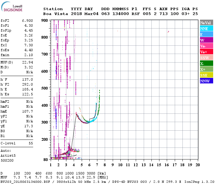
Task: Select the E blue legend swatch
Action: point(206,34)
